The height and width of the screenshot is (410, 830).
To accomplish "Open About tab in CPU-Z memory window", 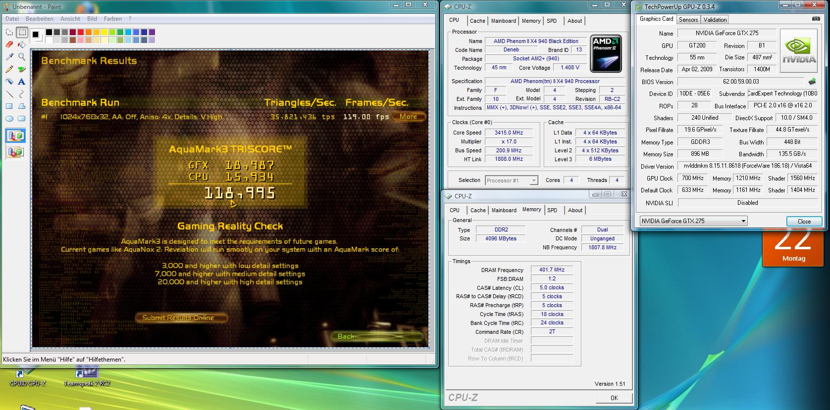I will (575, 210).
